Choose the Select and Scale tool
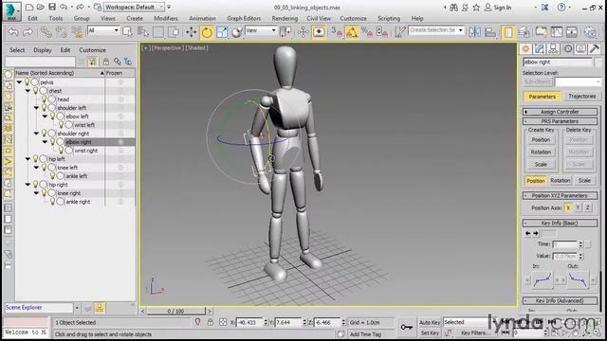Viewport: 607px width, 341px height. (x=222, y=32)
